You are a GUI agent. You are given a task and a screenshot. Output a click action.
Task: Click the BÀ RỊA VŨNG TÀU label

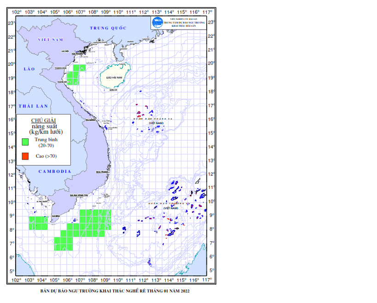point(79,195)
